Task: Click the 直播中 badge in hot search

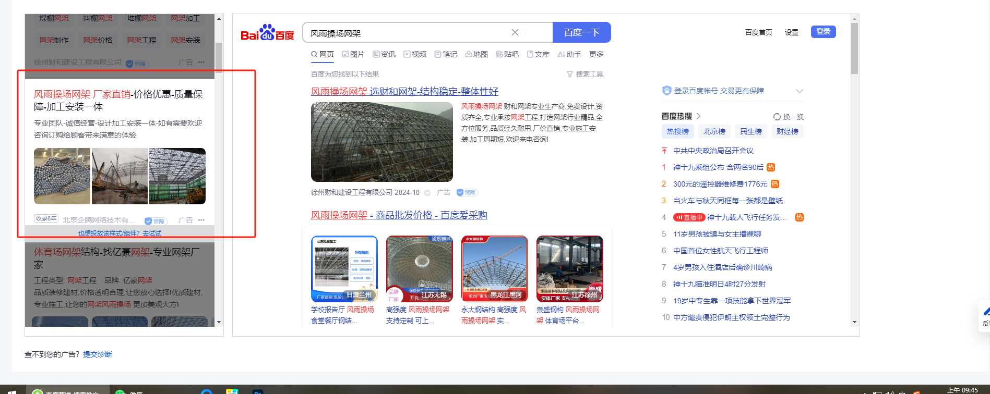Action: click(689, 217)
